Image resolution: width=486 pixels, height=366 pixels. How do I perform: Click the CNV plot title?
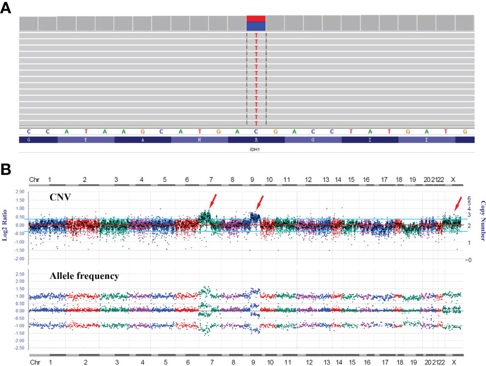point(60,197)
